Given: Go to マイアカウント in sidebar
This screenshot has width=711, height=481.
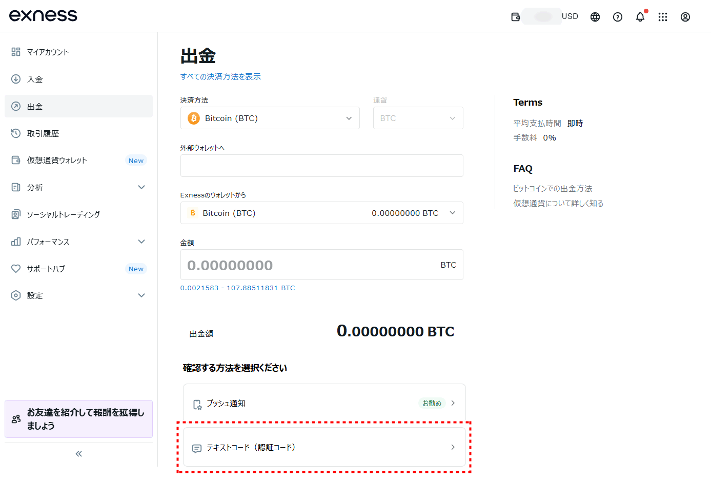Looking at the screenshot, I should tap(78, 52).
